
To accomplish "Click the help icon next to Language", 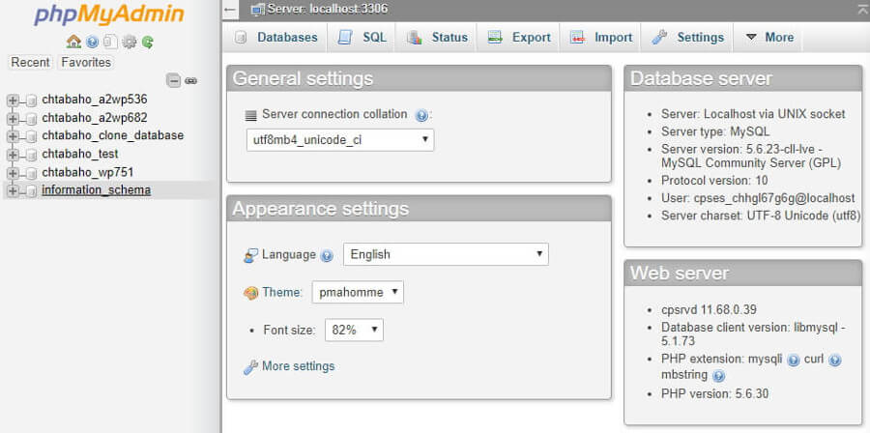I will [327, 255].
